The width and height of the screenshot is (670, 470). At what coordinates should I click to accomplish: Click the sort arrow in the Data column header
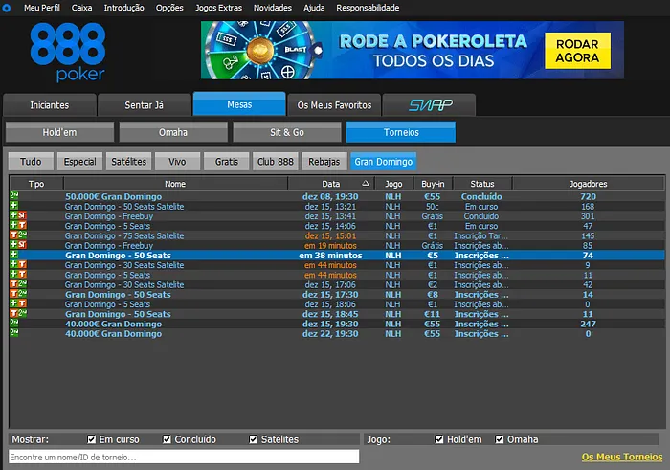366,183
